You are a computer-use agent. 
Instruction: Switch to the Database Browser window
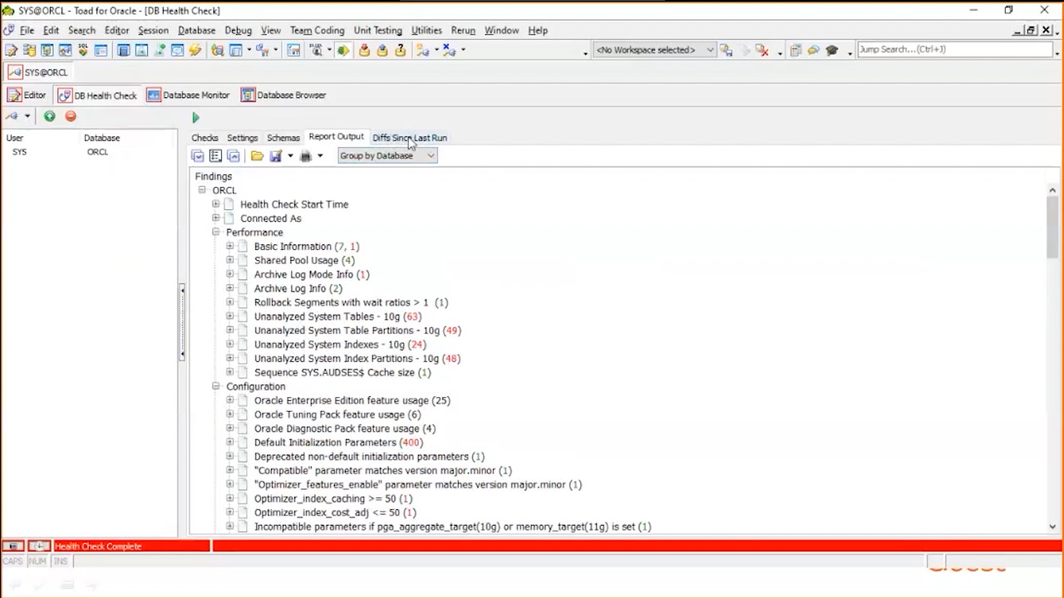click(283, 95)
